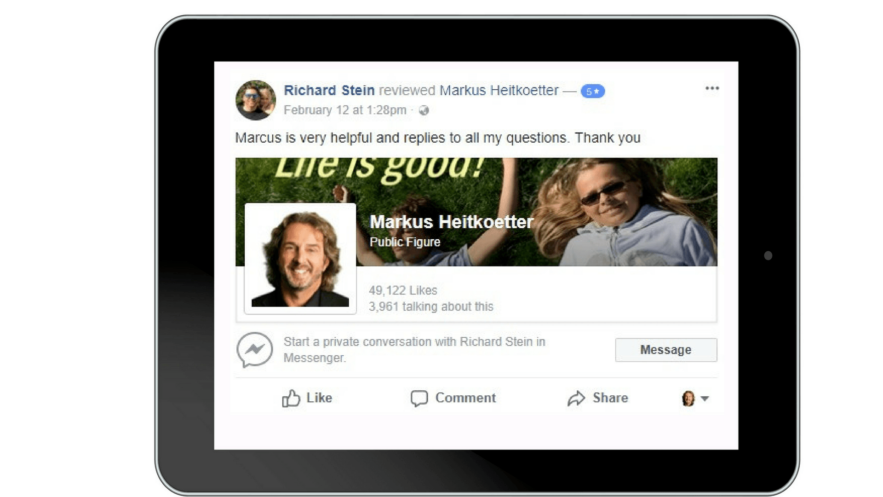Click the Message button
This screenshot has width=883, height=497.
pos(666,350)
